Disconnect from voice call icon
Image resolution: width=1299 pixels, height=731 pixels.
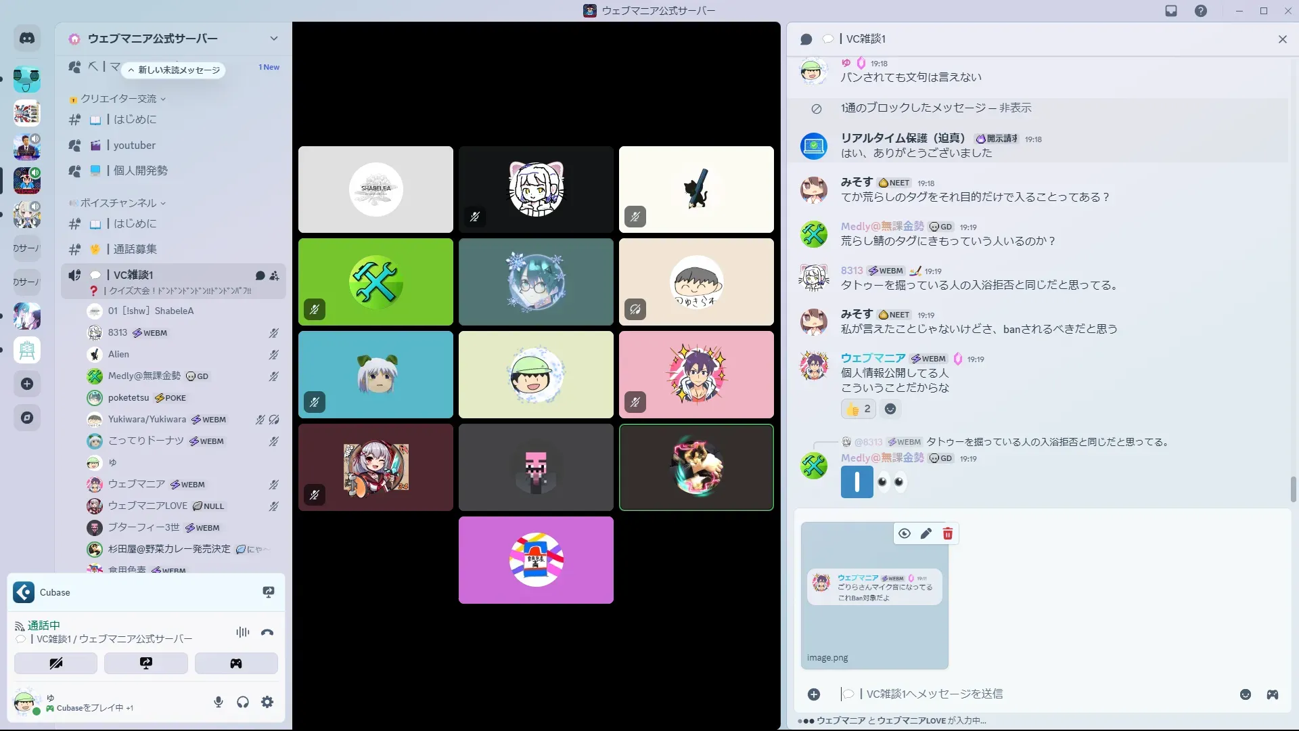point(267,632)
